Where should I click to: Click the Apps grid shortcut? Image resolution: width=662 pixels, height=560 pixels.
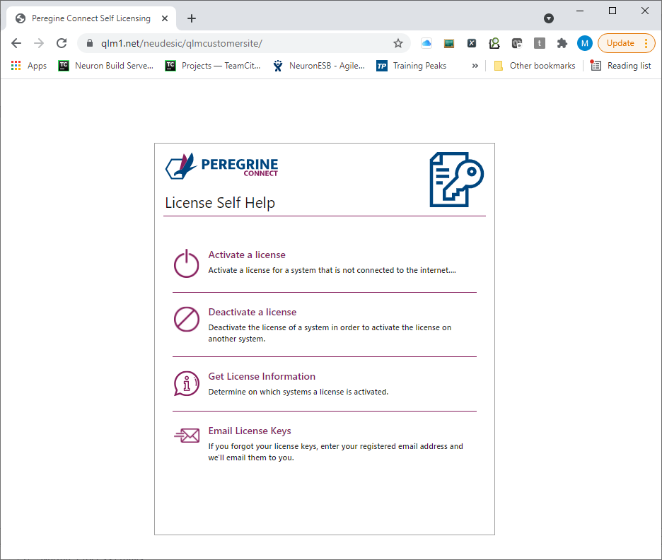pyautogui.click(x=29, y=66)
